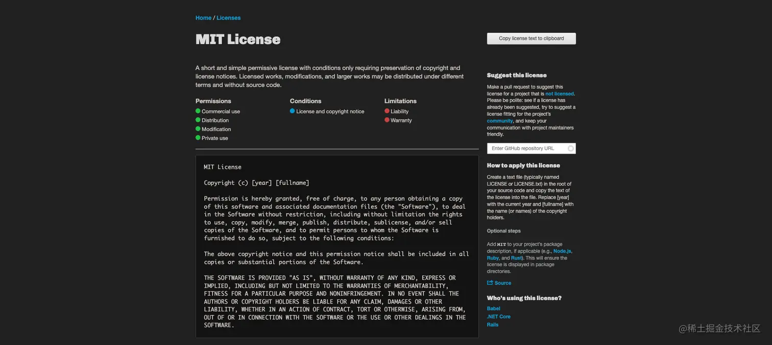
Task: Click the 'Limitations' column heading
Action: coord(400,101)
